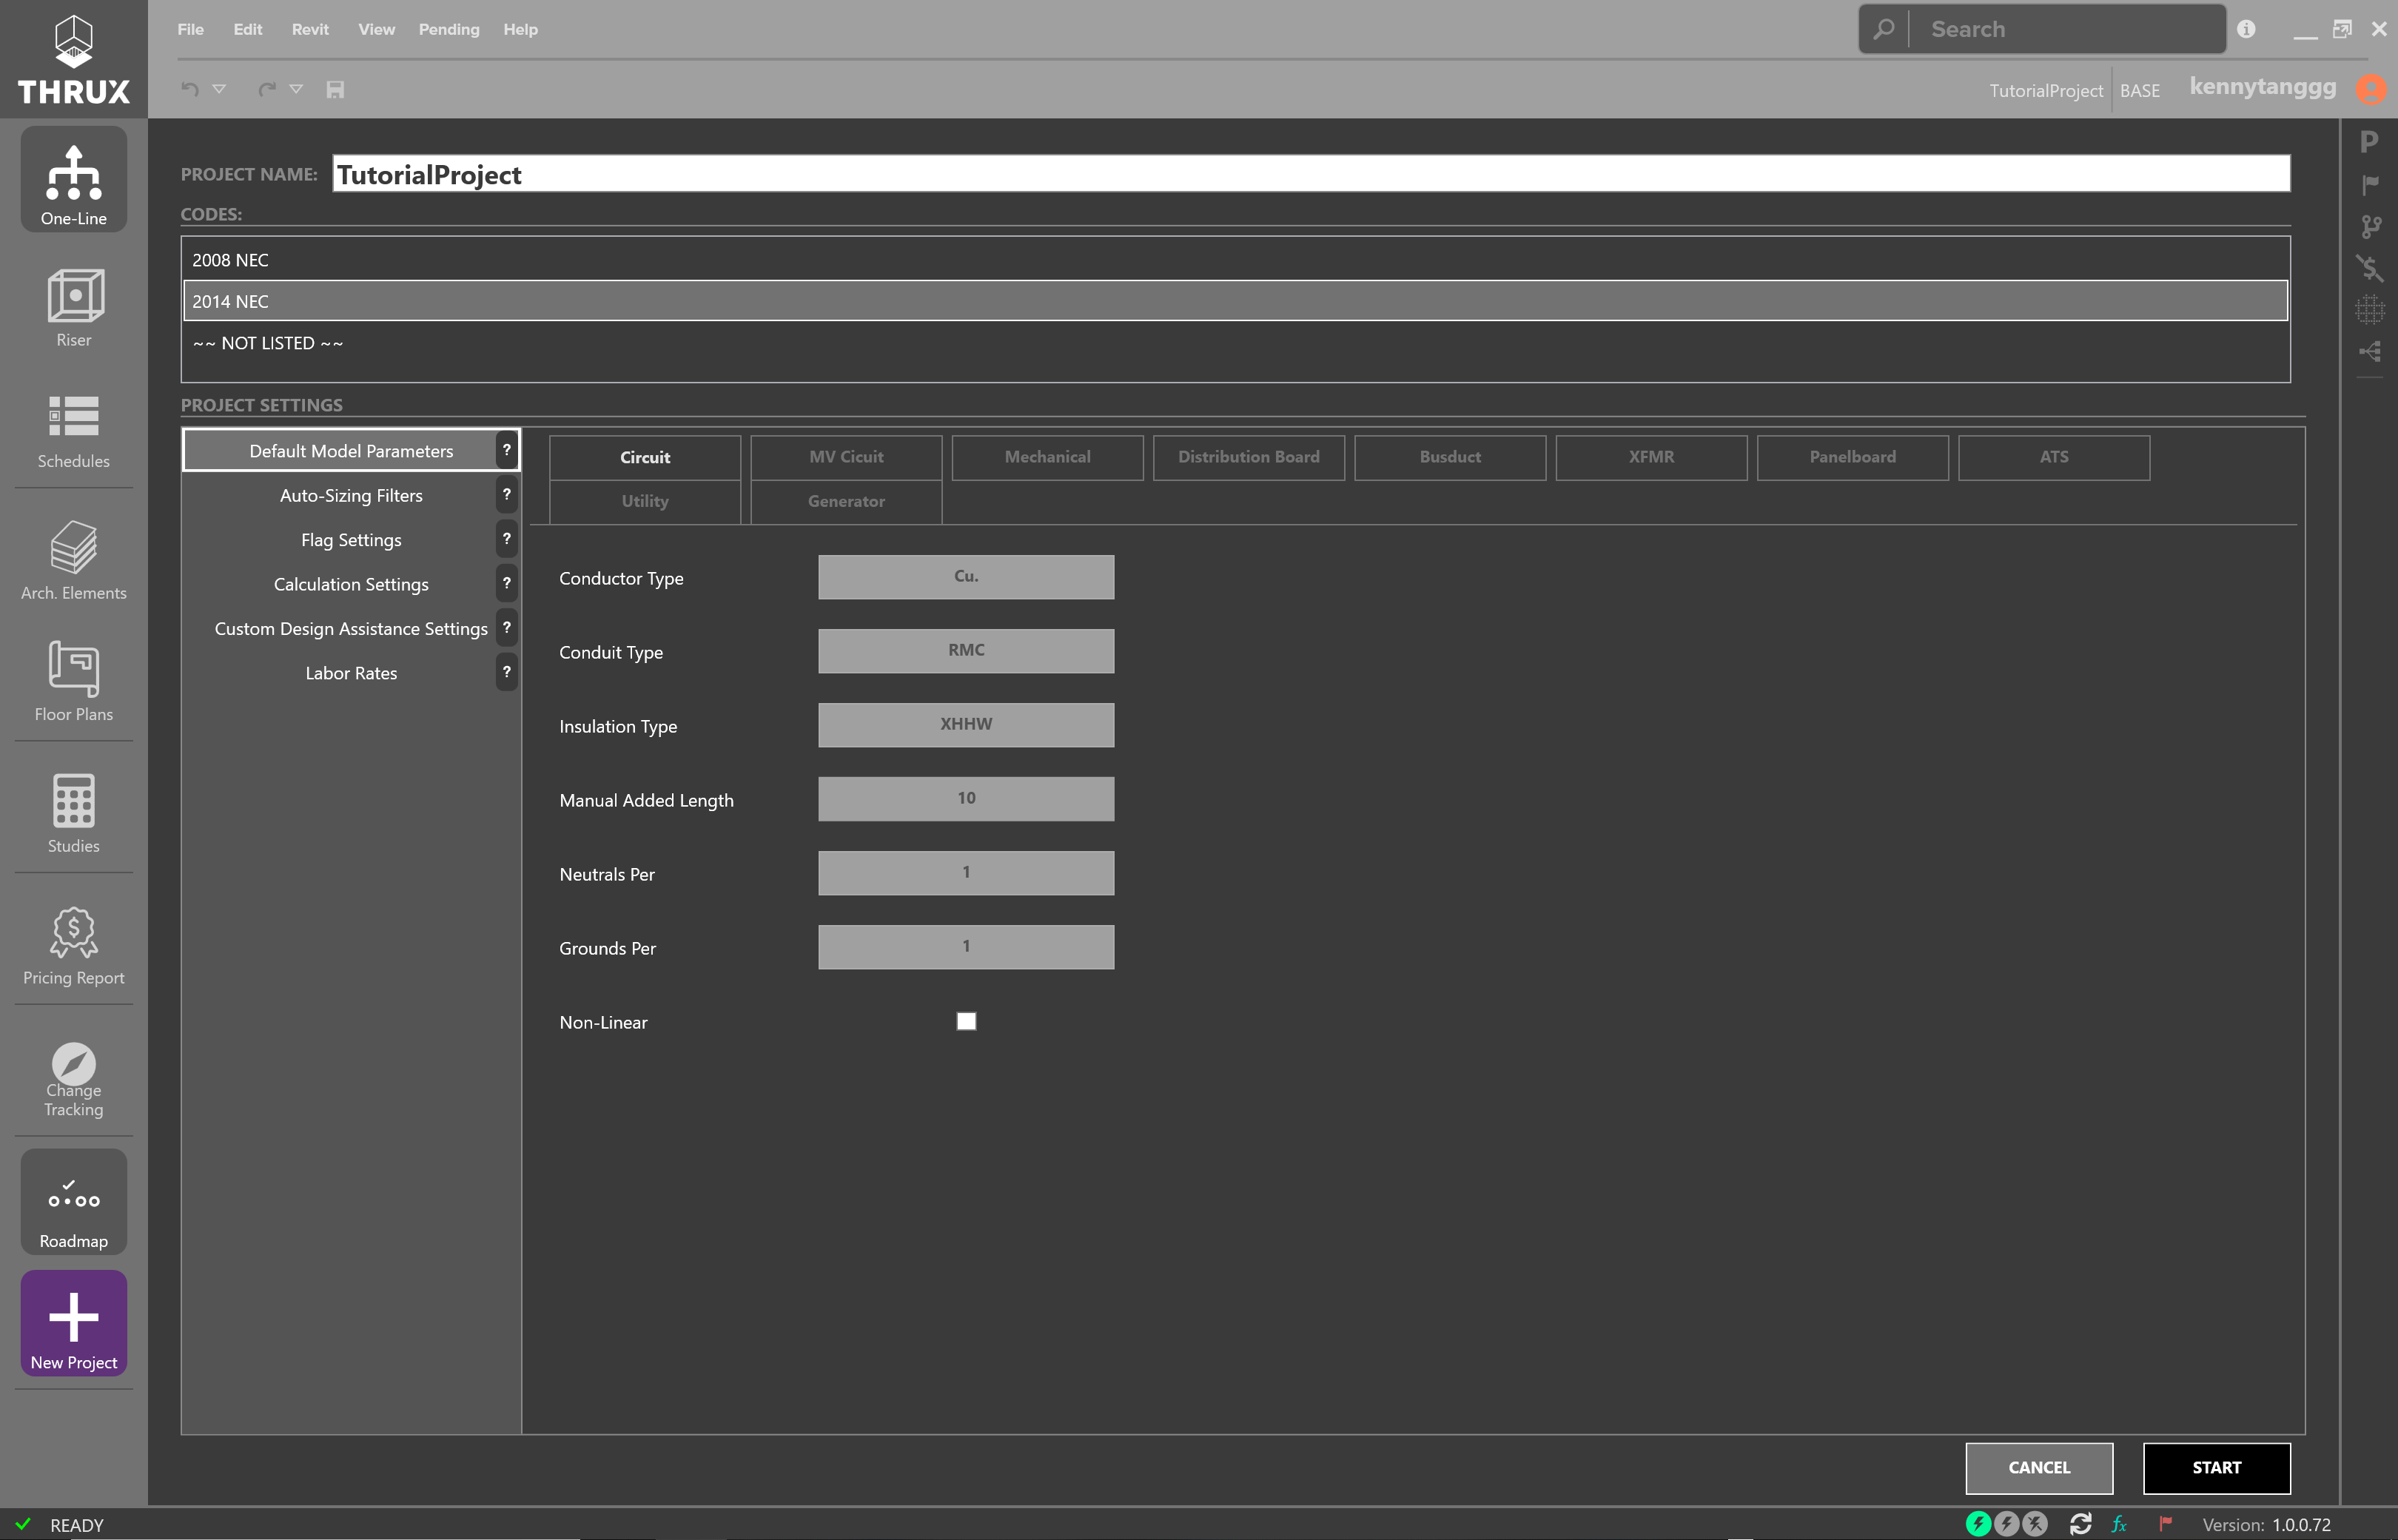The width and height of the screenshot is (2398, 1540).
Task: Select the 2008 NEC code
Action: [x=1235, y=260]
